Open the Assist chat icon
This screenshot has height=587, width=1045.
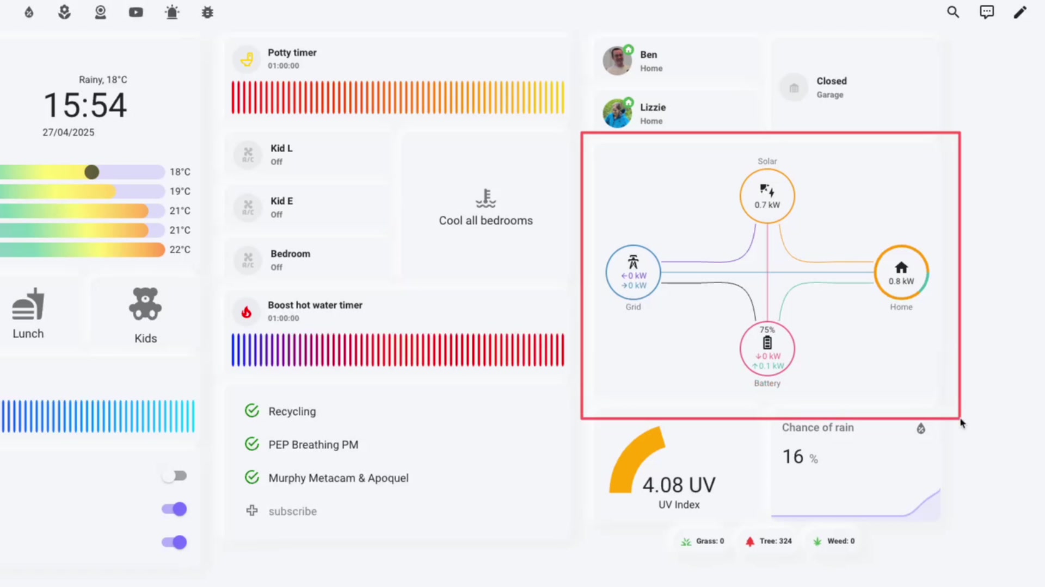click(x=987, y=12)
